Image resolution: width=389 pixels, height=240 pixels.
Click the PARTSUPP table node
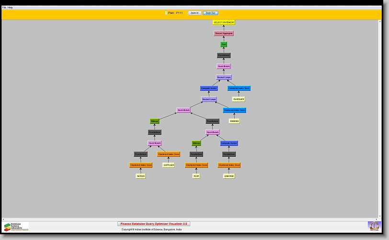(x=239, y=99)
